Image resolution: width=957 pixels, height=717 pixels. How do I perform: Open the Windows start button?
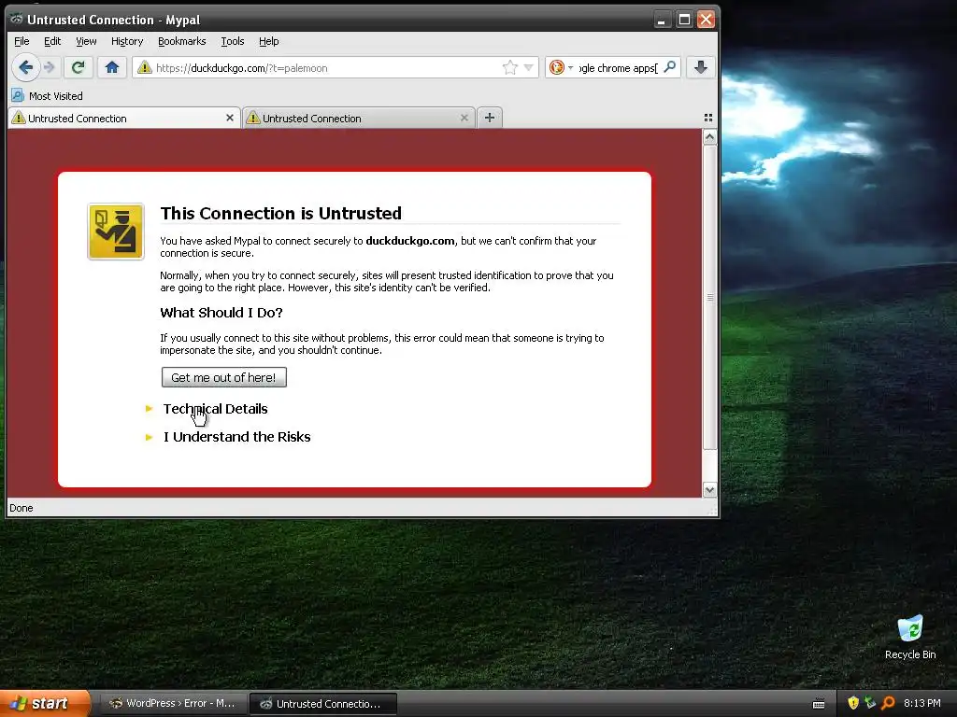tap(44, 704)
